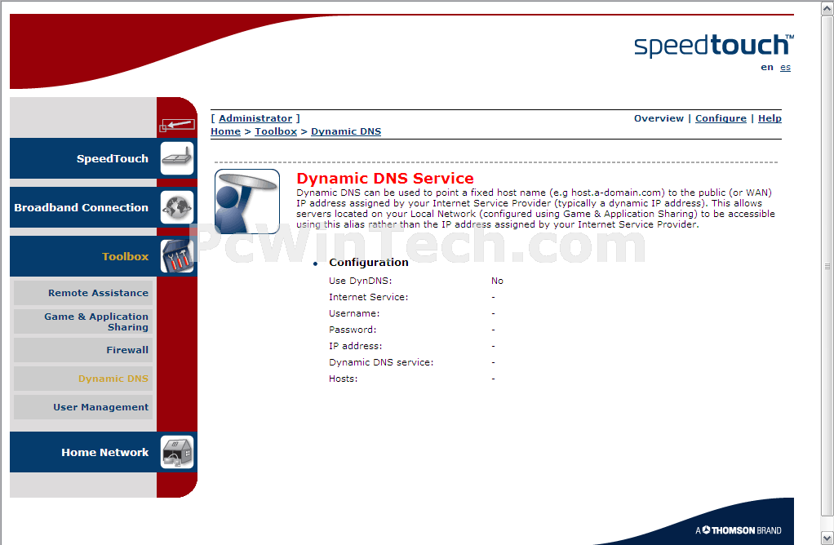
Task: Click the page scrollbar down arrow
Action: pos(827,538)
